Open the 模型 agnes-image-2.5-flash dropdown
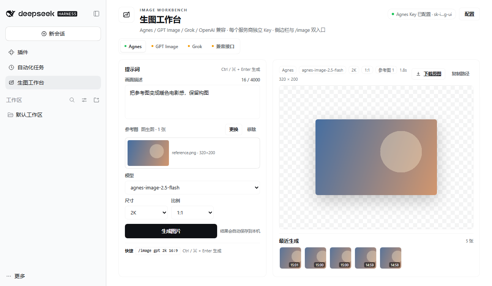This screenshot has height=286, width=492. click(192, 188)
